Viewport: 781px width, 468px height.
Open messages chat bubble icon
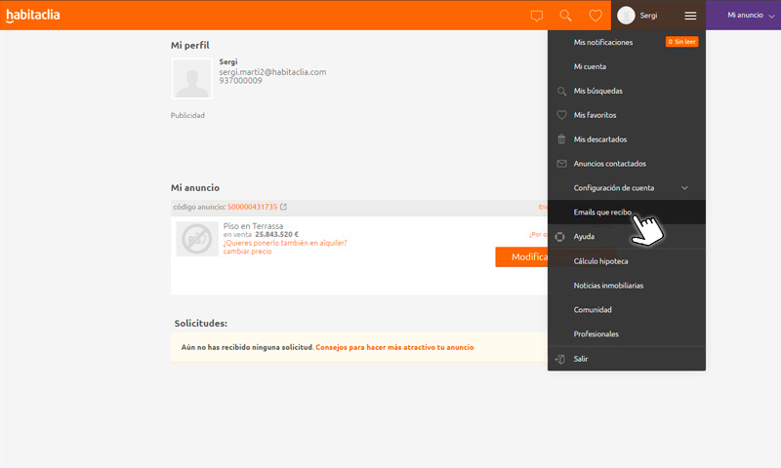pos(536,16)
